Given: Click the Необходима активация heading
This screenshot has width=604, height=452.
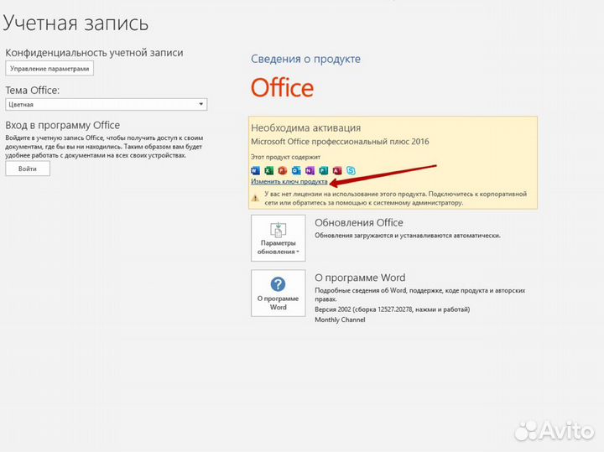Looking at the screenshot, I should 306,127.
